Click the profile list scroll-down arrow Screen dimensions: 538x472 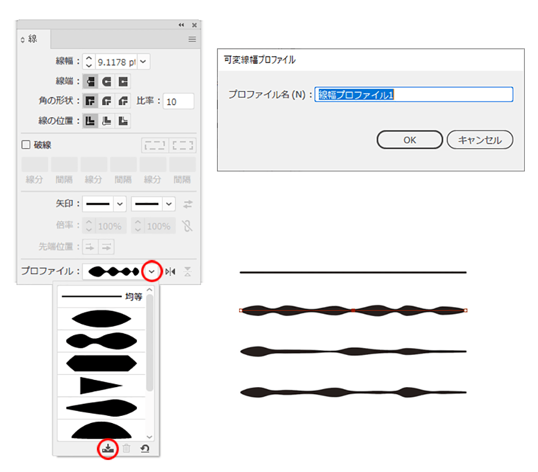pos(149,437)
